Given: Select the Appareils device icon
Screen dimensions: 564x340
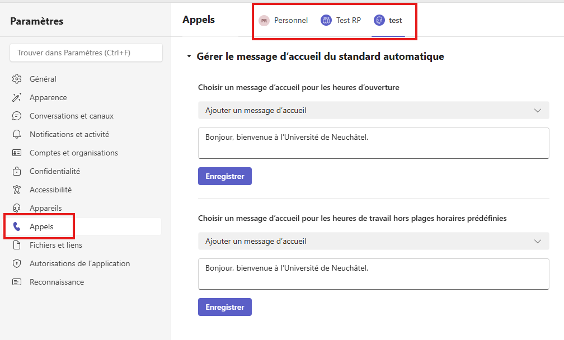Looking at the screenshot, I should pyautogui.click(x=17, y=207).
